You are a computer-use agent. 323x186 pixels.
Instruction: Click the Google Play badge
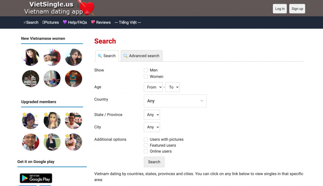36,178
